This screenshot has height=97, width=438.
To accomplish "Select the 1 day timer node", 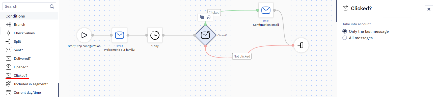I will coord(155,35).
